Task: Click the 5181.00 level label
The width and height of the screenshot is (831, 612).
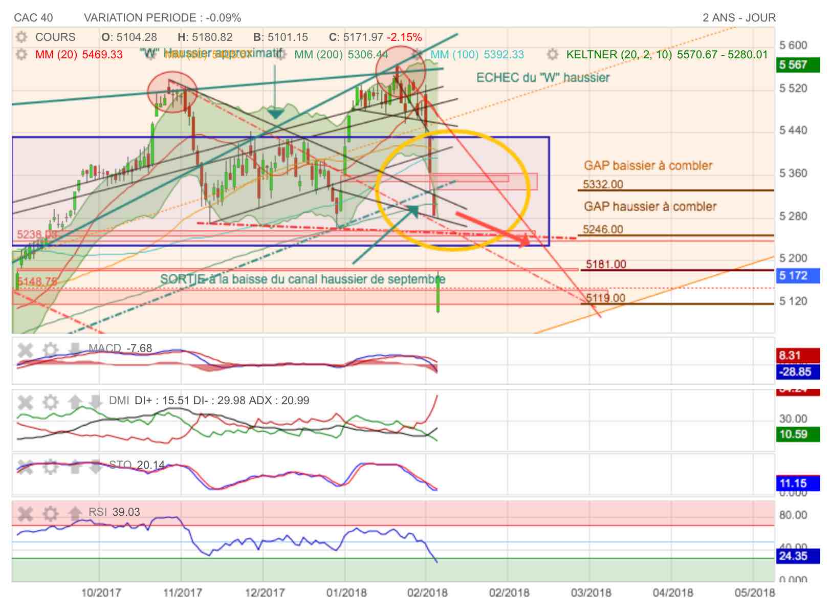Action: (x=606, y=265)
